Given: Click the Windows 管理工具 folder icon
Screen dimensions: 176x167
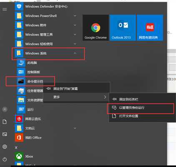Looking at the screenshot, I should pyautogui.click(x=19, y=35).
